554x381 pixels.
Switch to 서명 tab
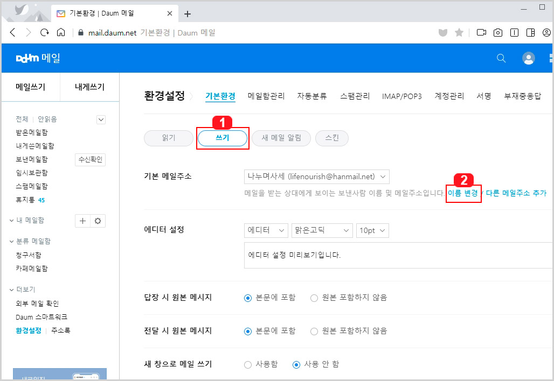(x=484, y=96)
